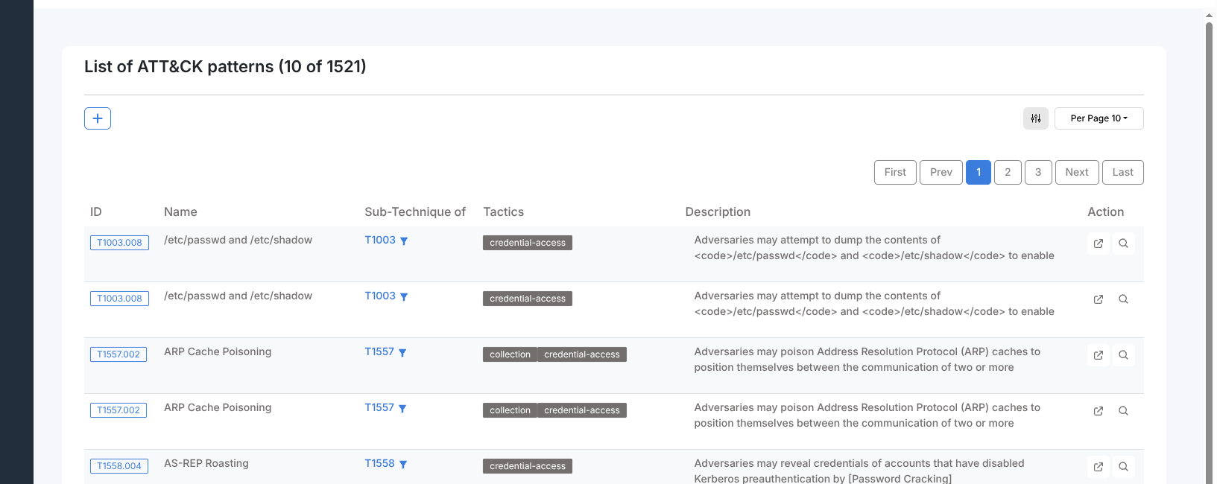Screen dimensions: 1217x484
Task: Jump to page 2
Action: [x=1008, y=172]
